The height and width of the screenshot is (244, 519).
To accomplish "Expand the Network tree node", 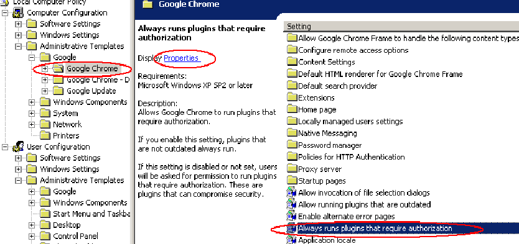I will click(32, 124).
